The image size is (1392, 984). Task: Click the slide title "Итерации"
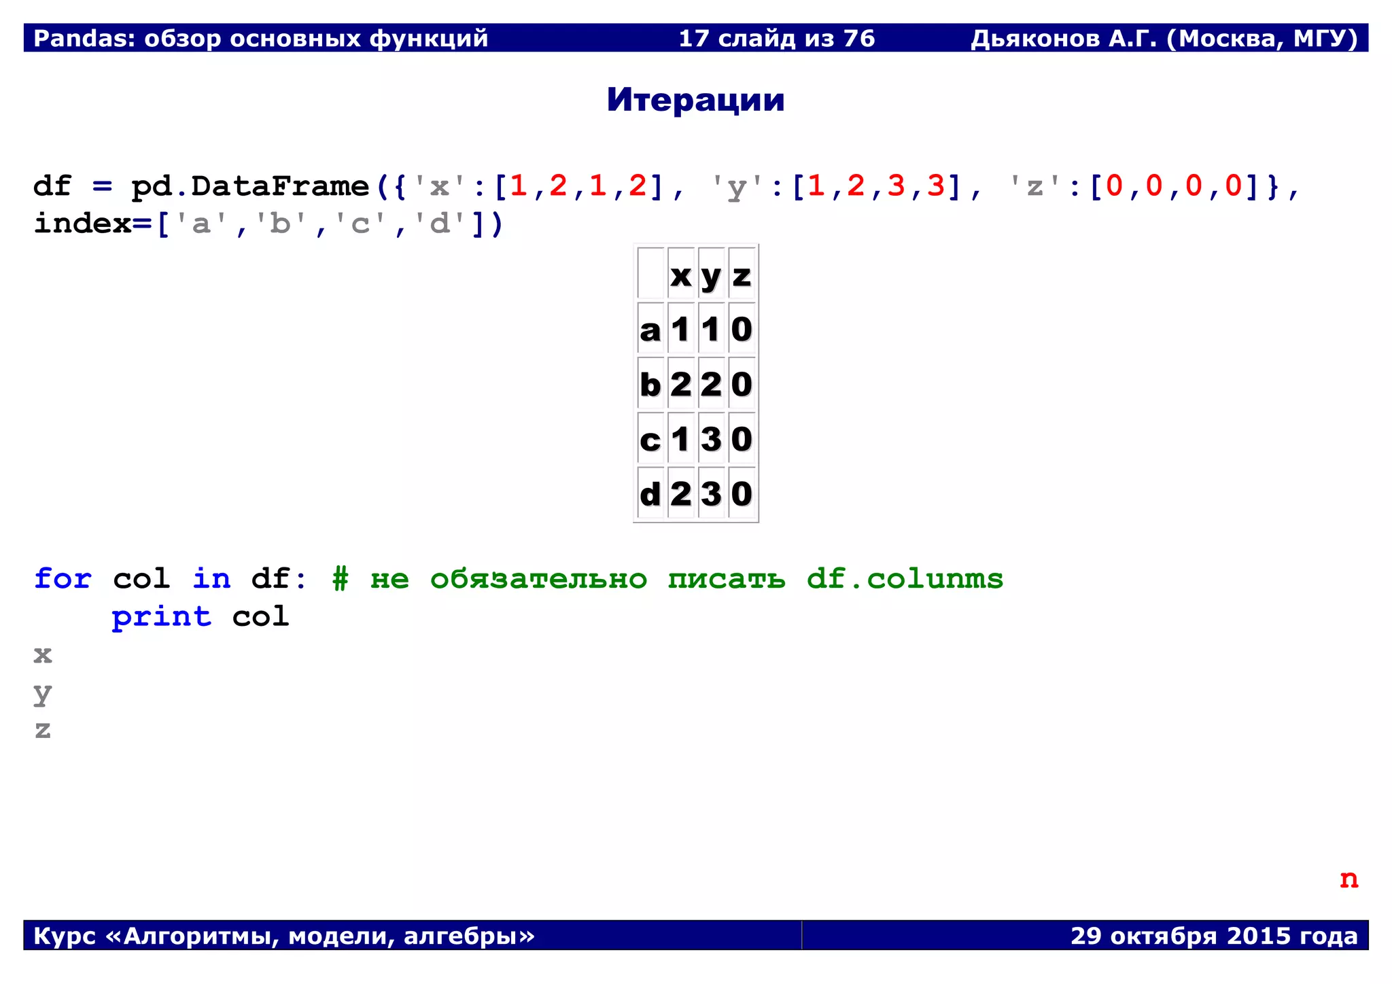pos(695,100)
